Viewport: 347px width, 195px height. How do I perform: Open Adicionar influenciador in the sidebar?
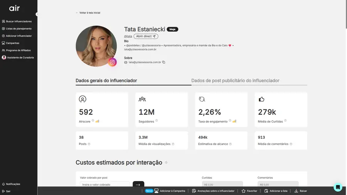[x=17, y=36]
